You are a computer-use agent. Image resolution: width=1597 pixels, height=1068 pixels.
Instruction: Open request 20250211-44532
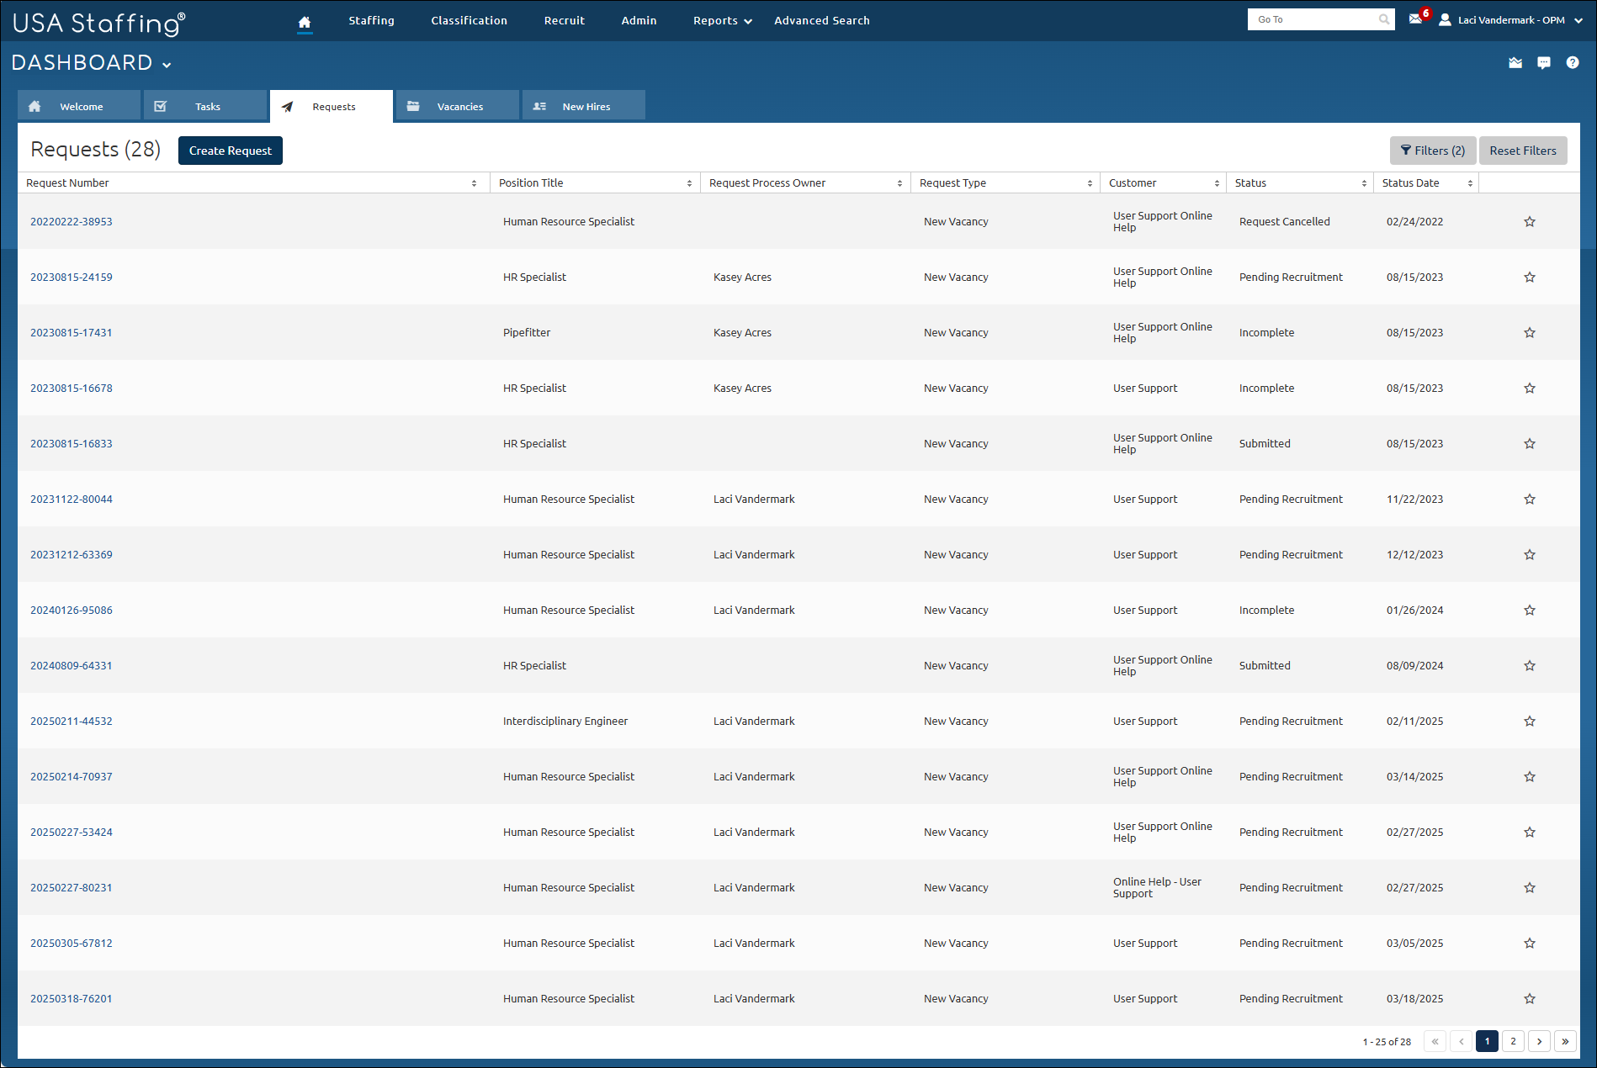click(x=72, y=721)
